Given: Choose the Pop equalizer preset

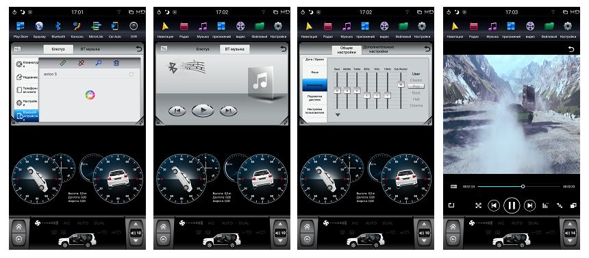Looking at the screenshot, I should point(416,86).
